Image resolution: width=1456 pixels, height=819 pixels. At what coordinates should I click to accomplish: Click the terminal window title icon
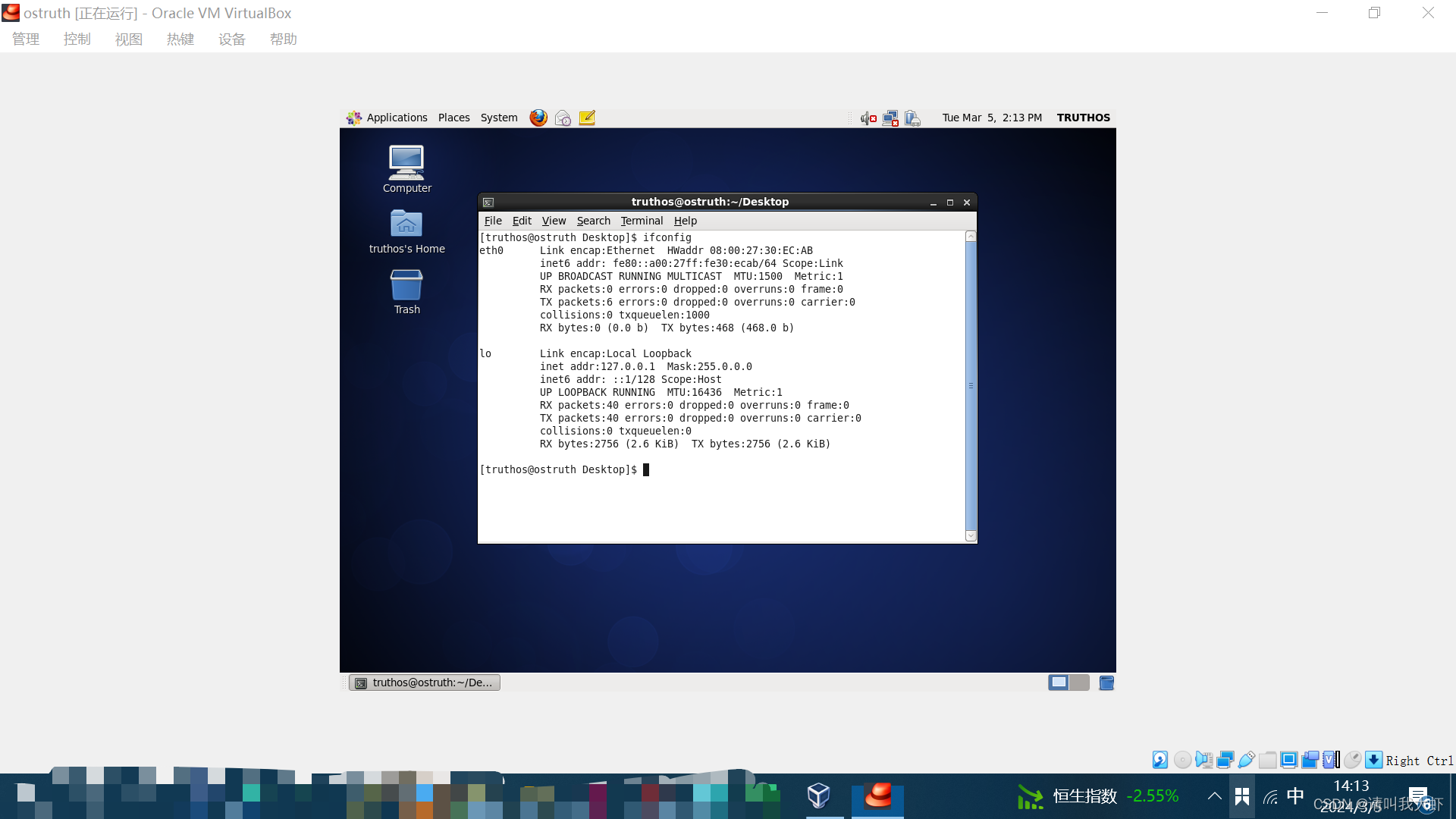488,202
